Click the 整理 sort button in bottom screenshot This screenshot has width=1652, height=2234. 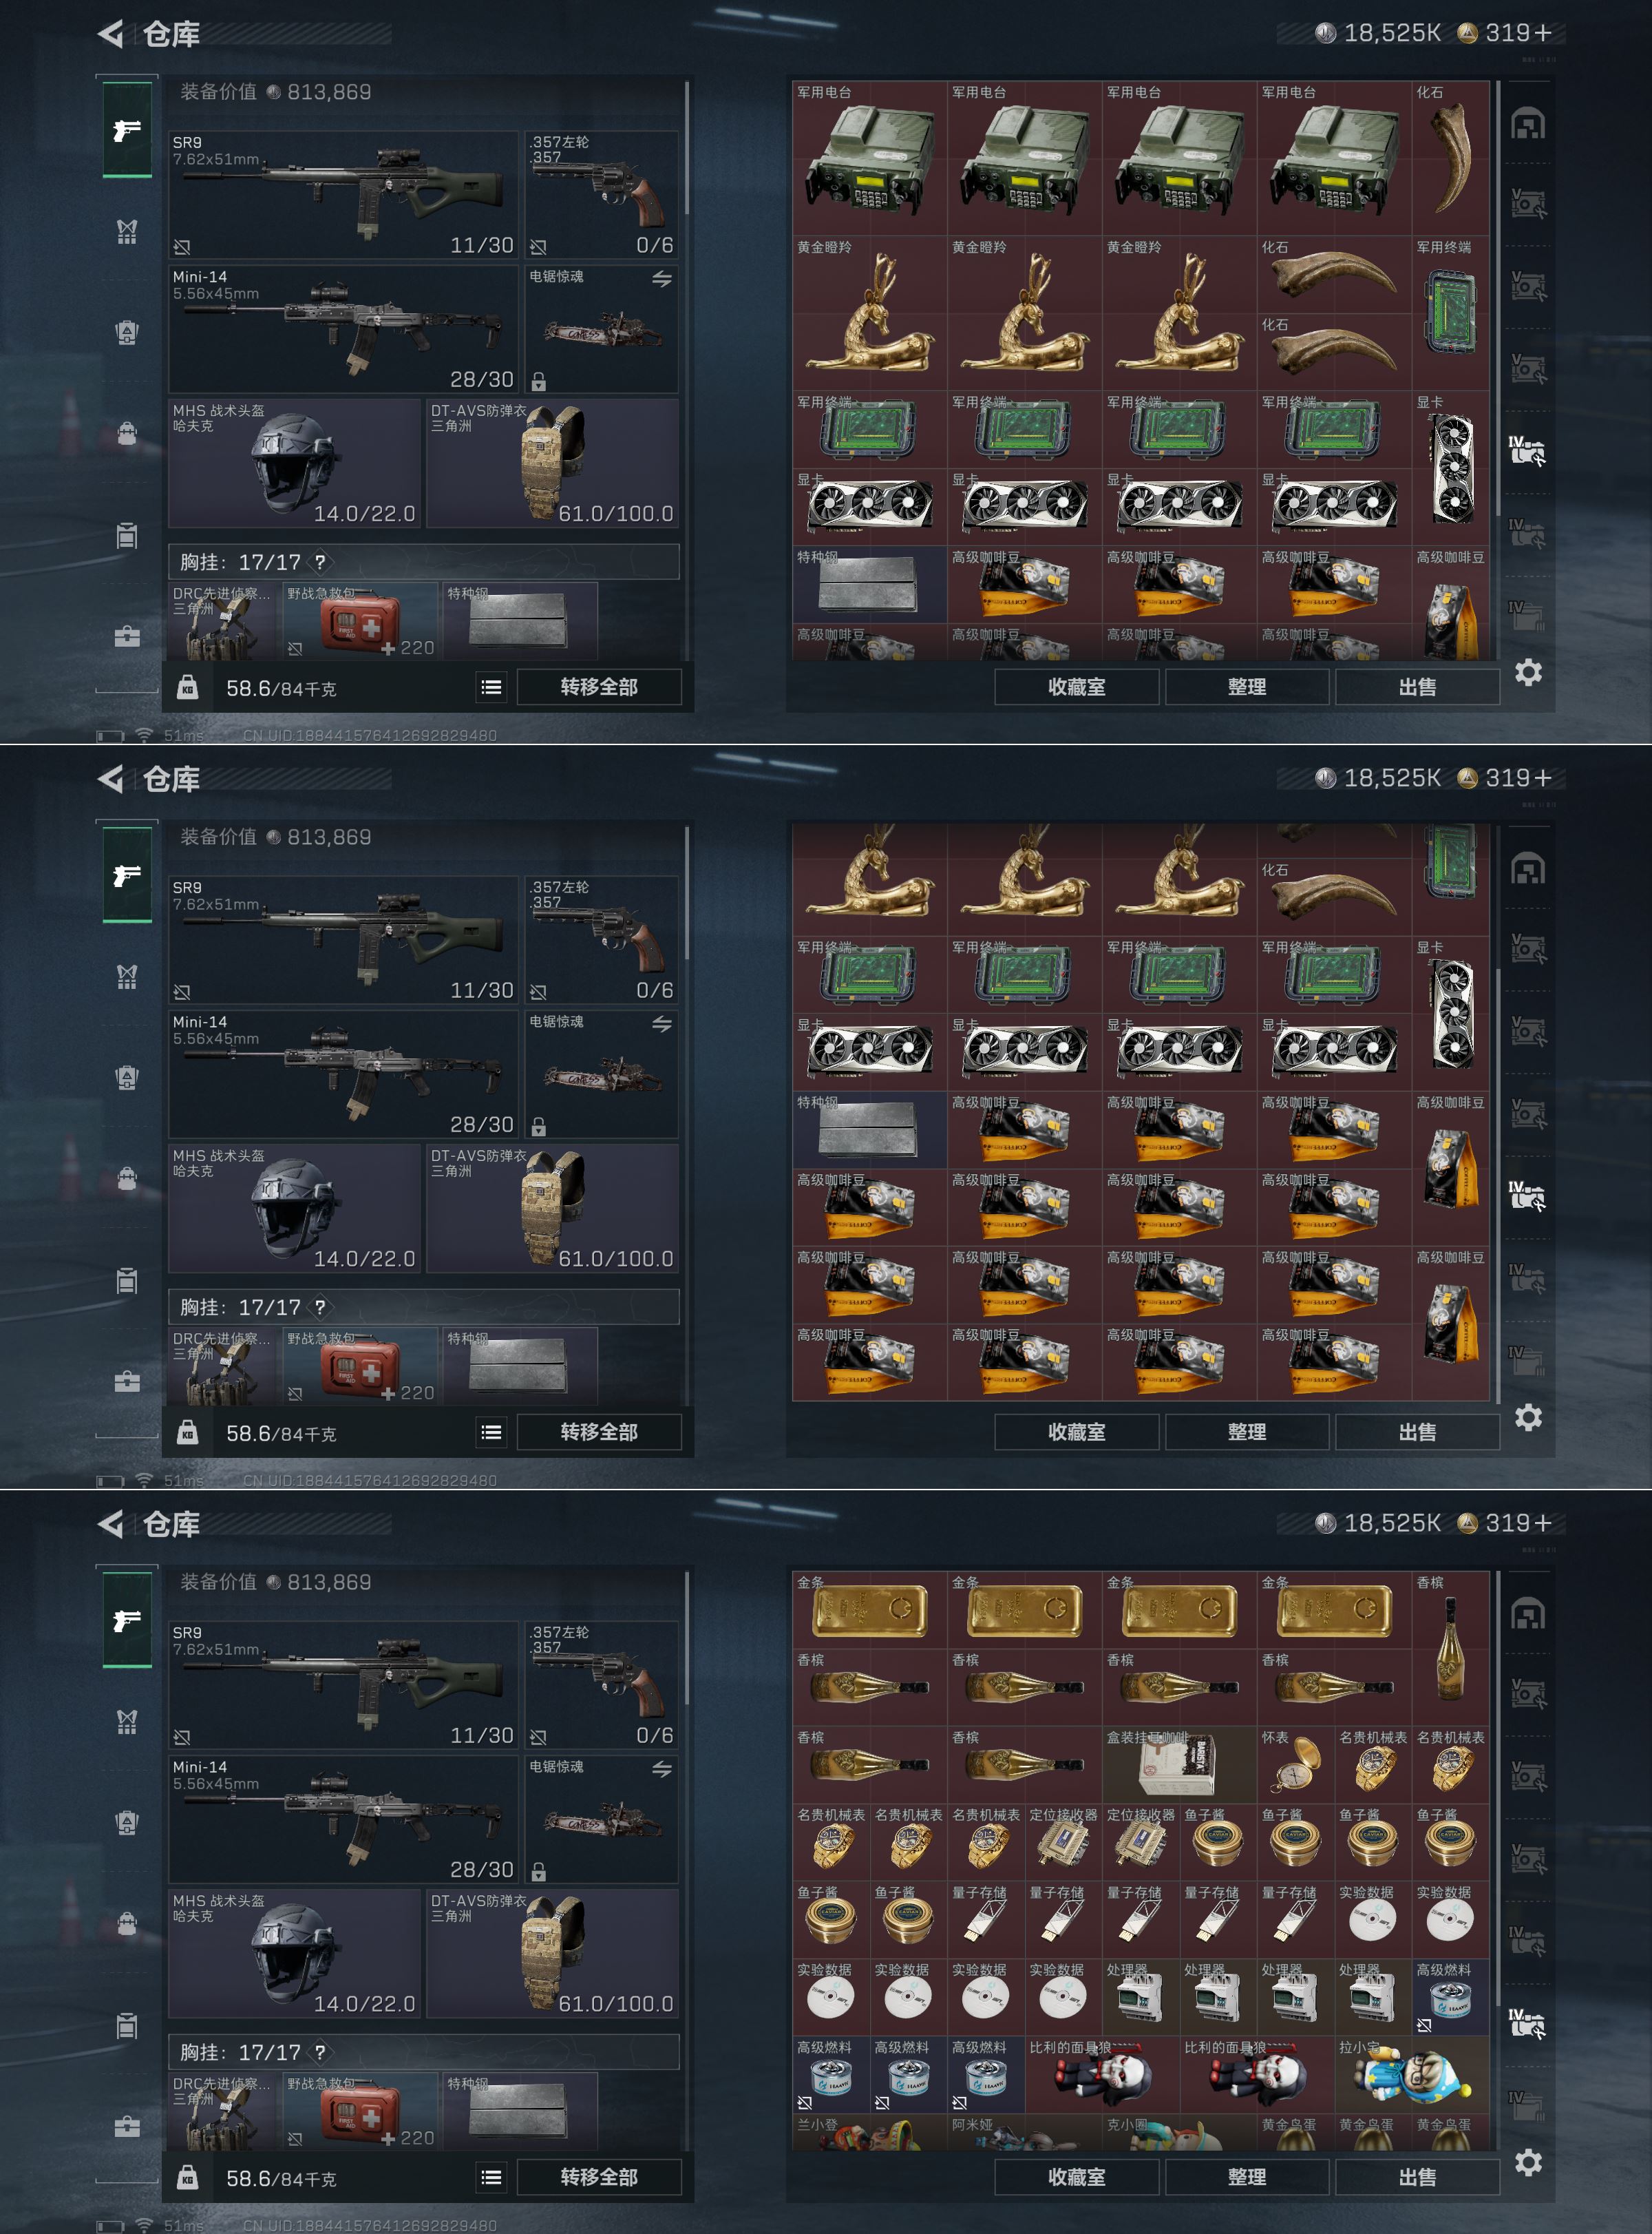click(x=1247, y=2177)
